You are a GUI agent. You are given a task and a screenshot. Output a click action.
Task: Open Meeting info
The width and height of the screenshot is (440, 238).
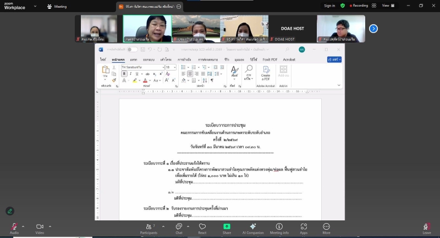279,226
